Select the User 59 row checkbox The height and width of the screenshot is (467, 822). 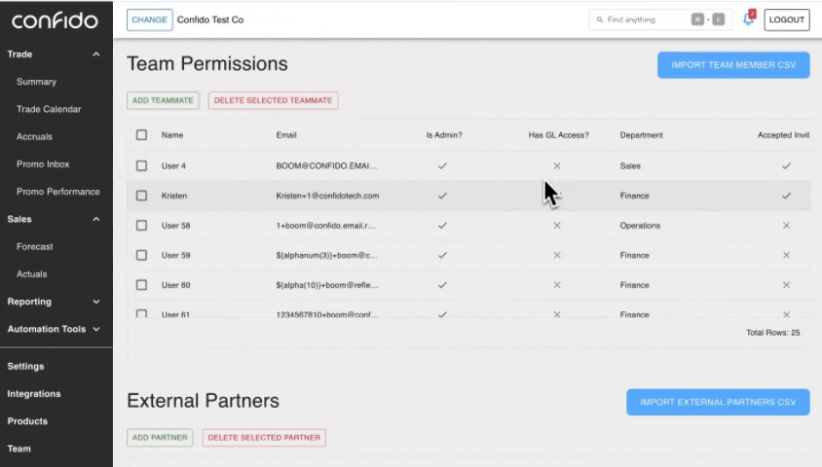point(141,256)
